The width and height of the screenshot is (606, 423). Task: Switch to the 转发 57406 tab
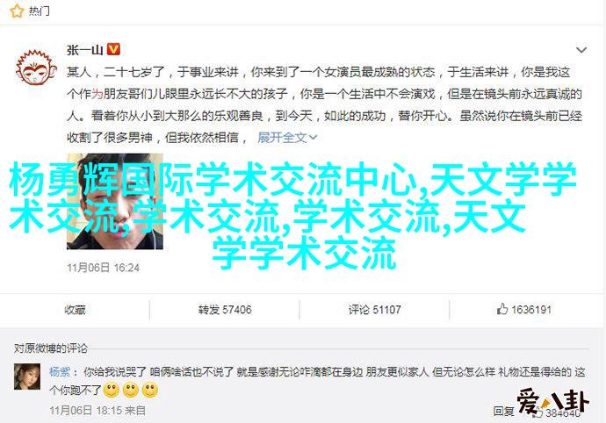point(225,310)
